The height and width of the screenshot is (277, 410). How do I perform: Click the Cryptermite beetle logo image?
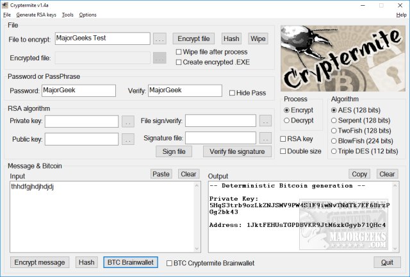[343, 58]
